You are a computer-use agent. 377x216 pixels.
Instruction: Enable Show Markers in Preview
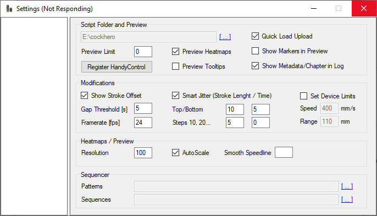(x=255, y=51)
